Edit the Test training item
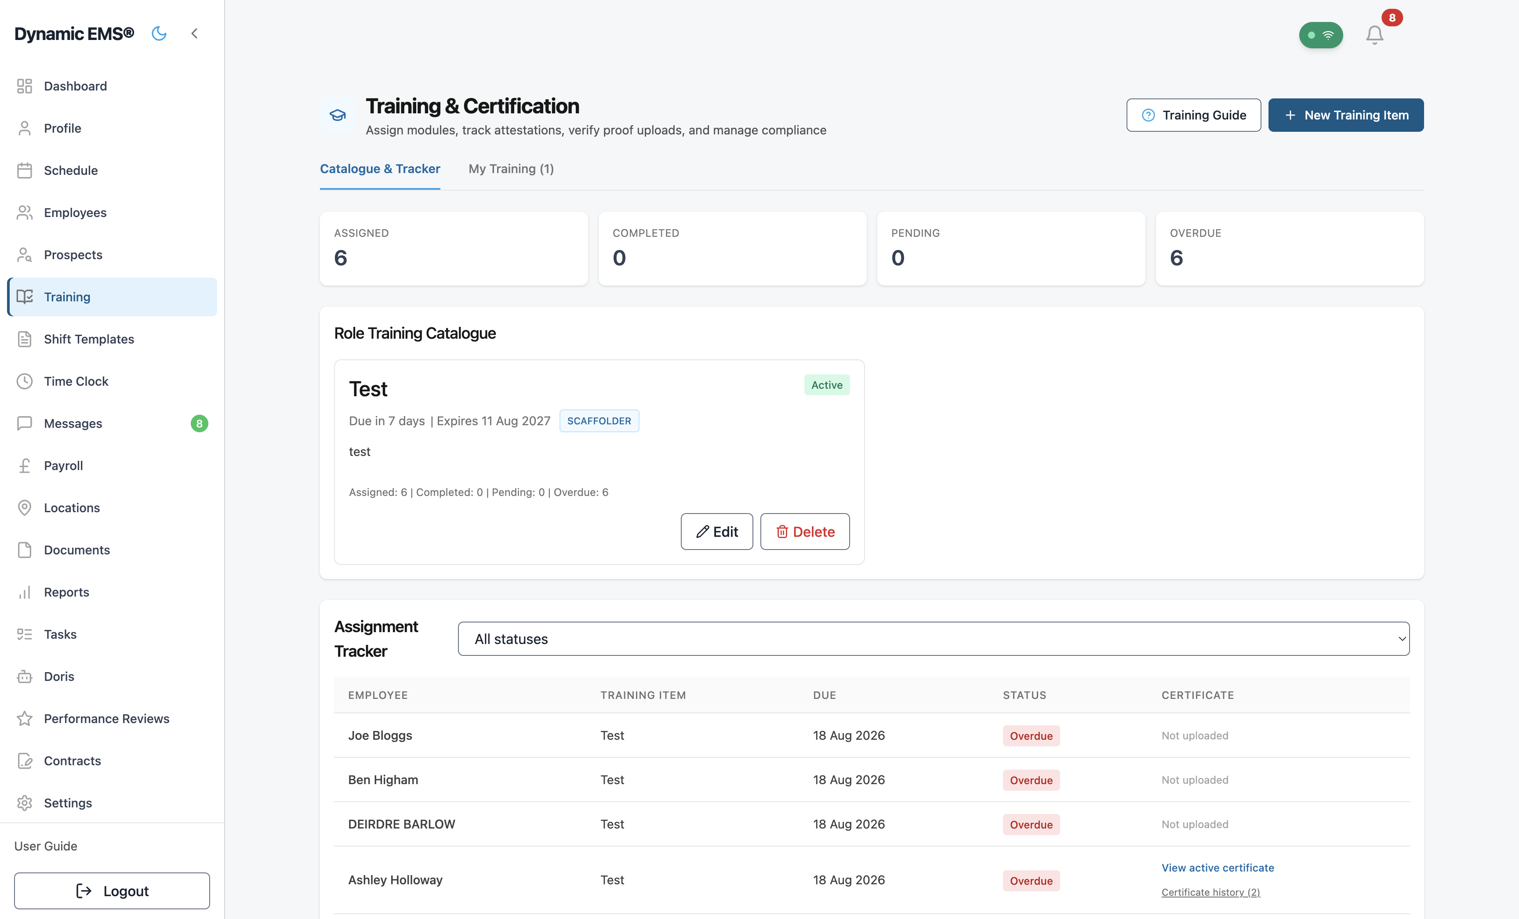1519x919 pixels. tap(716, 532)
